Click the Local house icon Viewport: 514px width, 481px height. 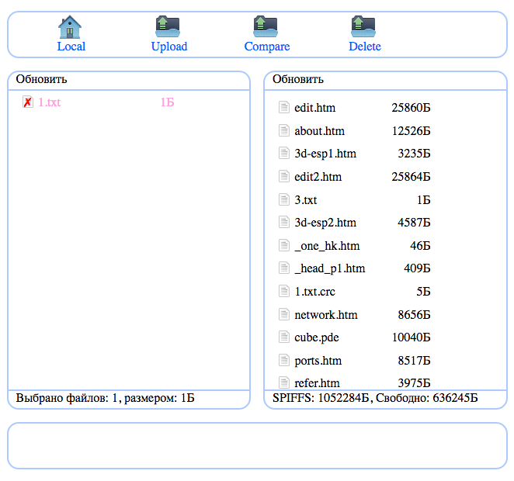(x=70, y=27)
